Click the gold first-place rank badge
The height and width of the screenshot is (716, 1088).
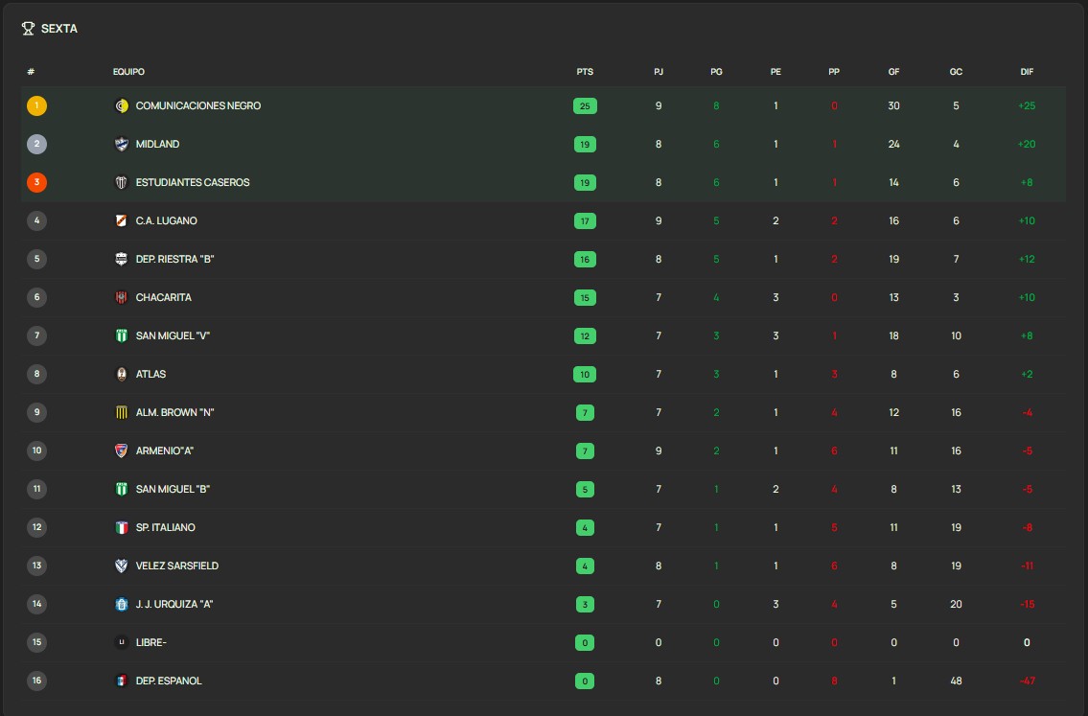pyautogui.click(x=36, y=106)
